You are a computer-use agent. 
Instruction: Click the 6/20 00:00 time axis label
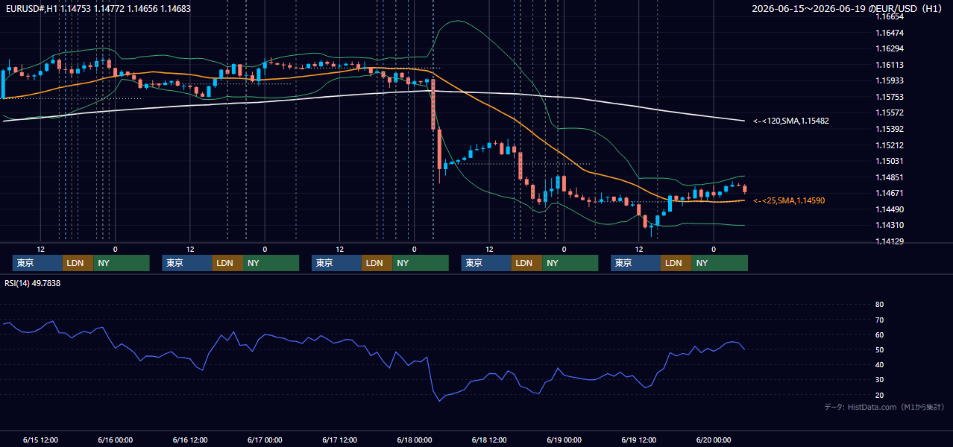pos(714,440)
